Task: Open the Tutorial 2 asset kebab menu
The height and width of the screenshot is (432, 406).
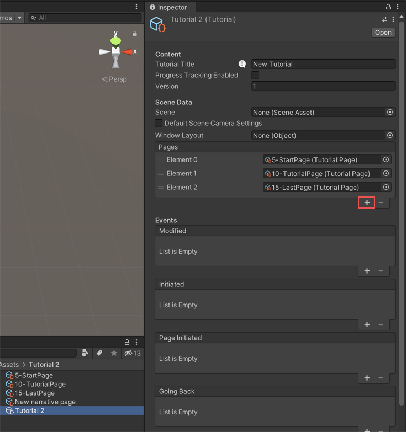Action: (x=393, y=19)
